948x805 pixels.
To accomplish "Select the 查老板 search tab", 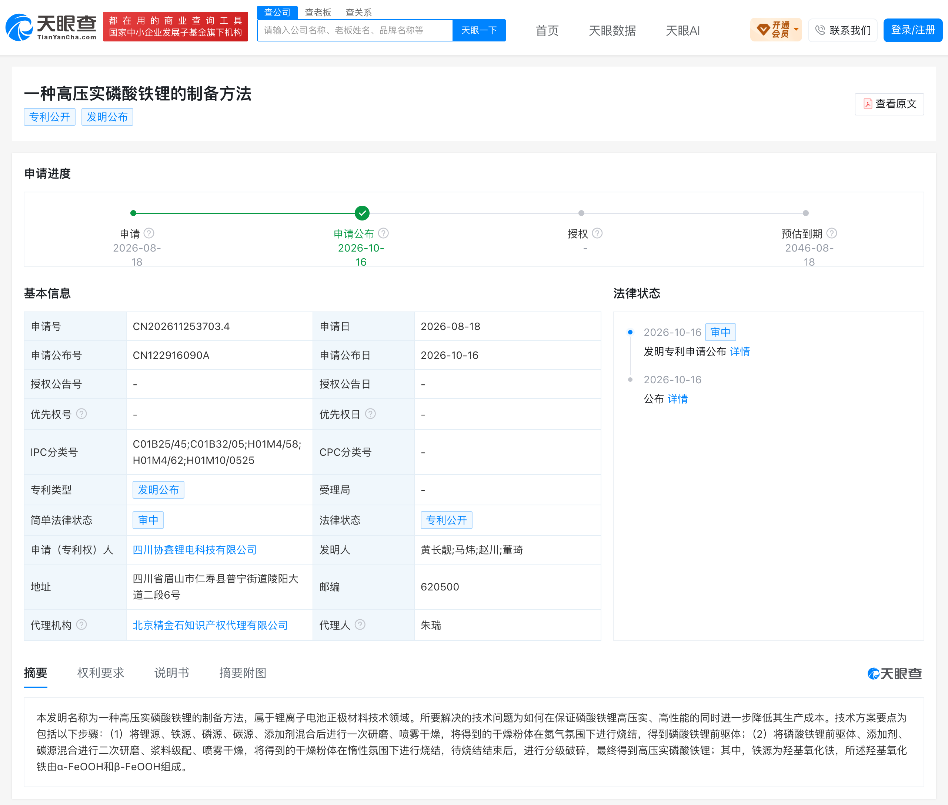I will point(318,12).
